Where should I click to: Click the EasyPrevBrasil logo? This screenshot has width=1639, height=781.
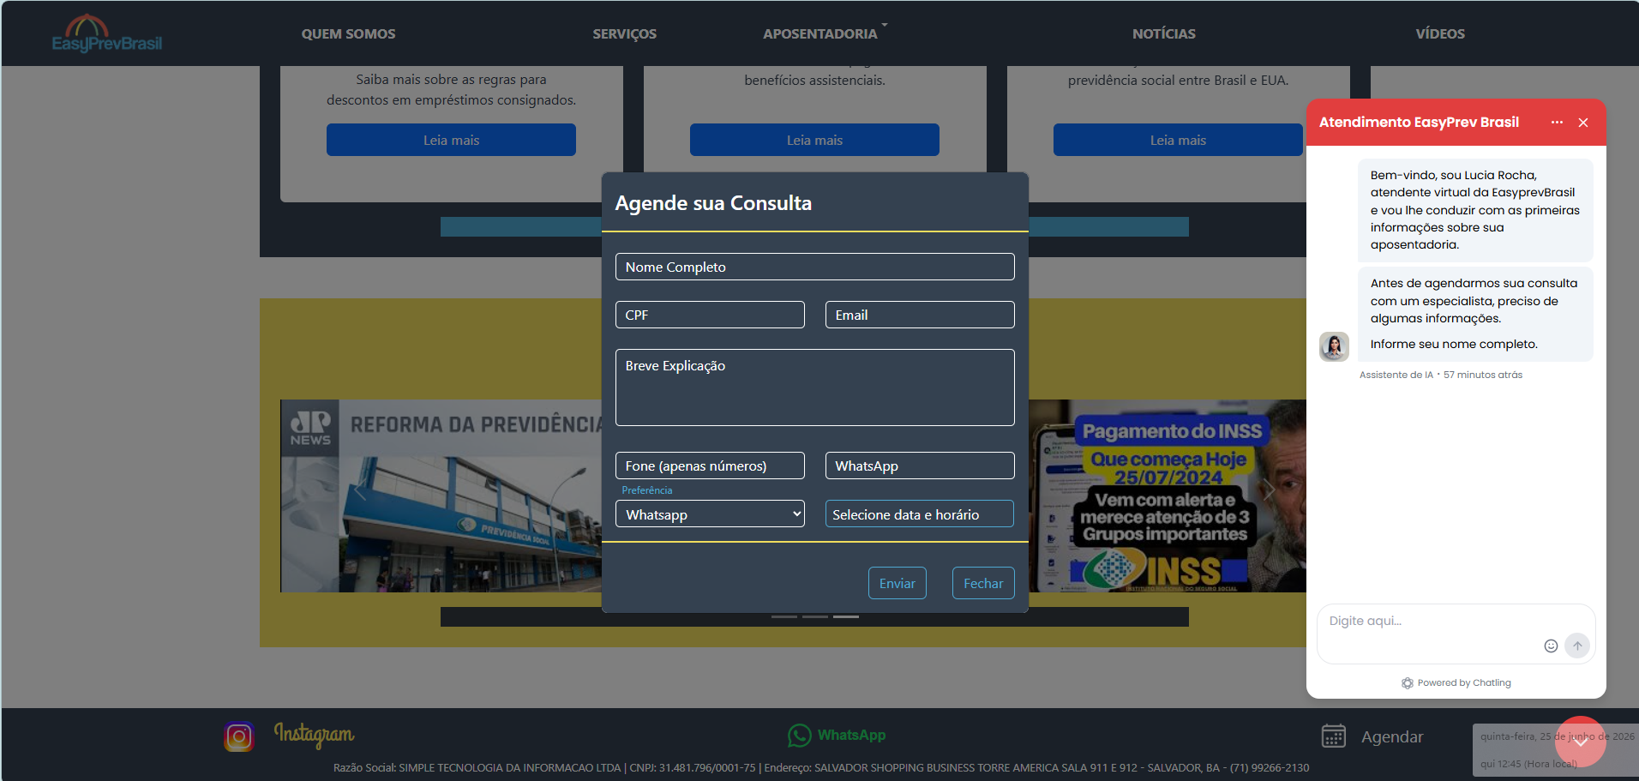tap(106, 34)
